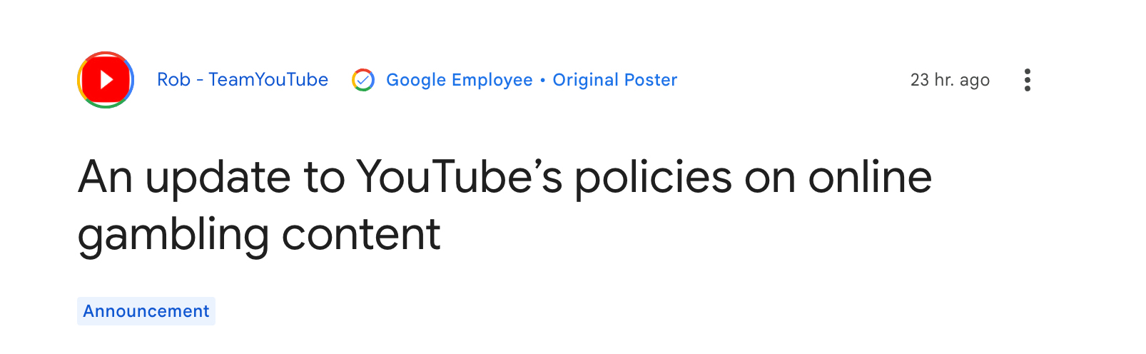This screenshot has width=1146, height=354.
Task: Click the white play triangle inside the avatar
Action: (x=106, y=79)
